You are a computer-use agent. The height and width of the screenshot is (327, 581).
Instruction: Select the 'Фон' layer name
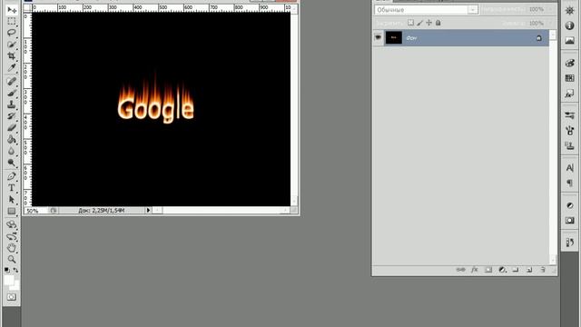pos(411,38)
